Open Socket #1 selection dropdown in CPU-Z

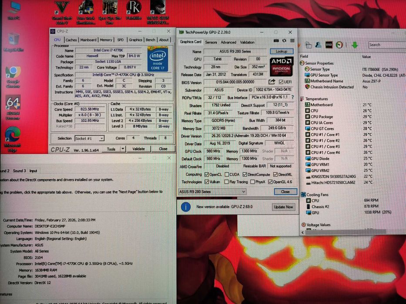pyautogui.click(x=89, y=138)
